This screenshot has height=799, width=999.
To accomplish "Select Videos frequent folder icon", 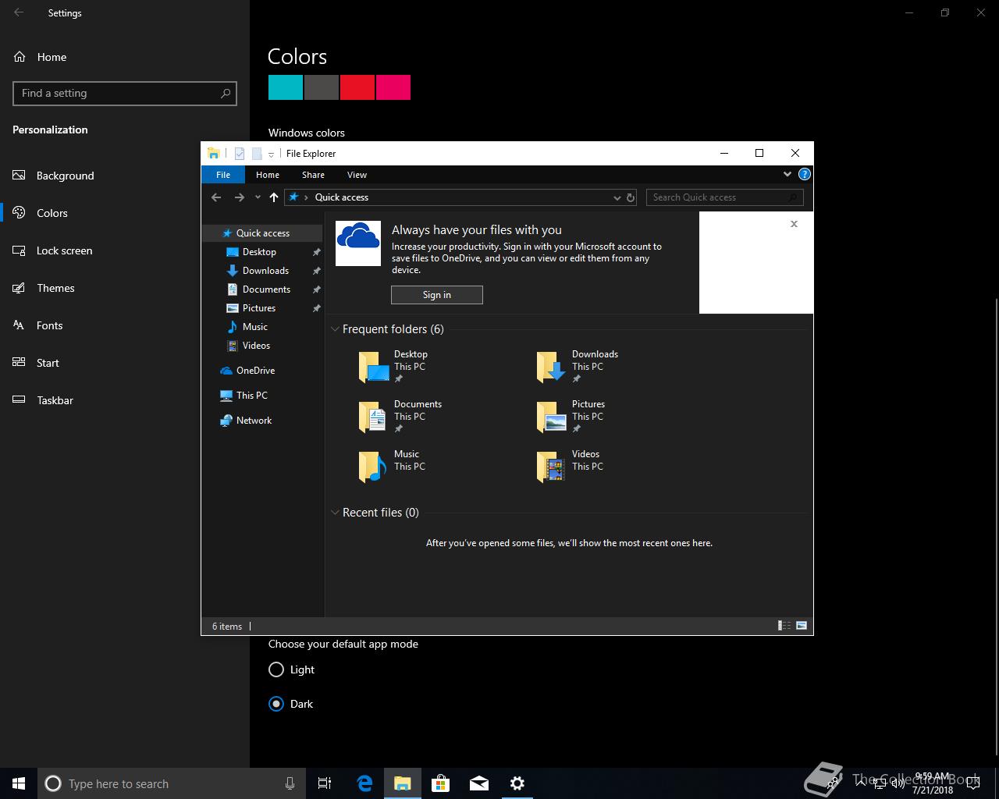I will pos(551,467).
